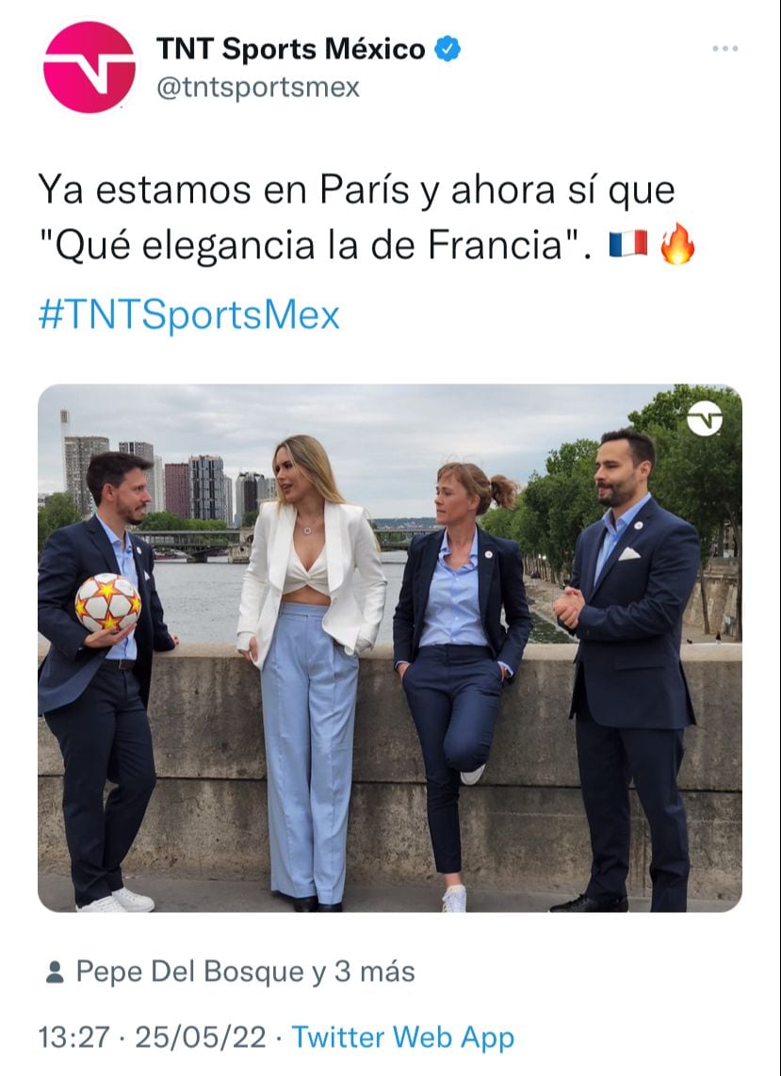Open the @tntsportsmex handle link

[258, 87]
